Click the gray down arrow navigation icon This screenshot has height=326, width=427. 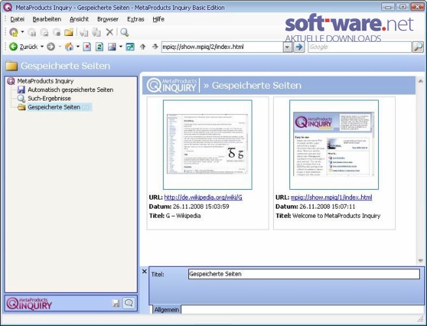pyautogui.click(x=155, y=47)
